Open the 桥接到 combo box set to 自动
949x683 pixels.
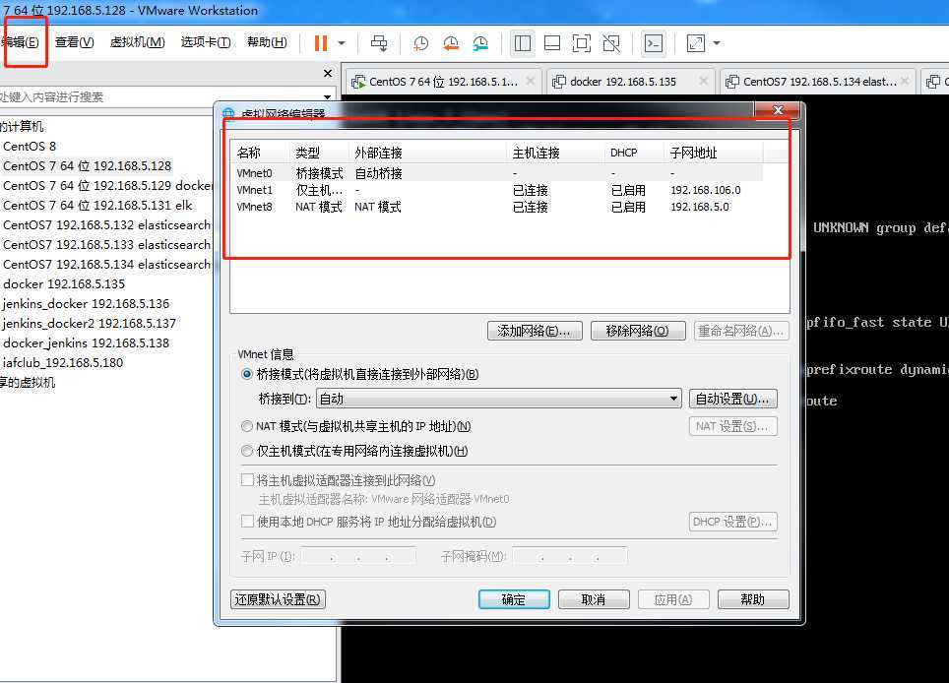tap(499, 399)
